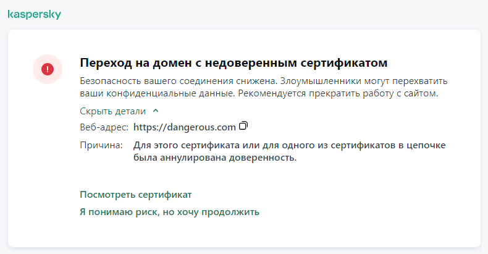Copy the web address with the copy icon

click(243, 126)
